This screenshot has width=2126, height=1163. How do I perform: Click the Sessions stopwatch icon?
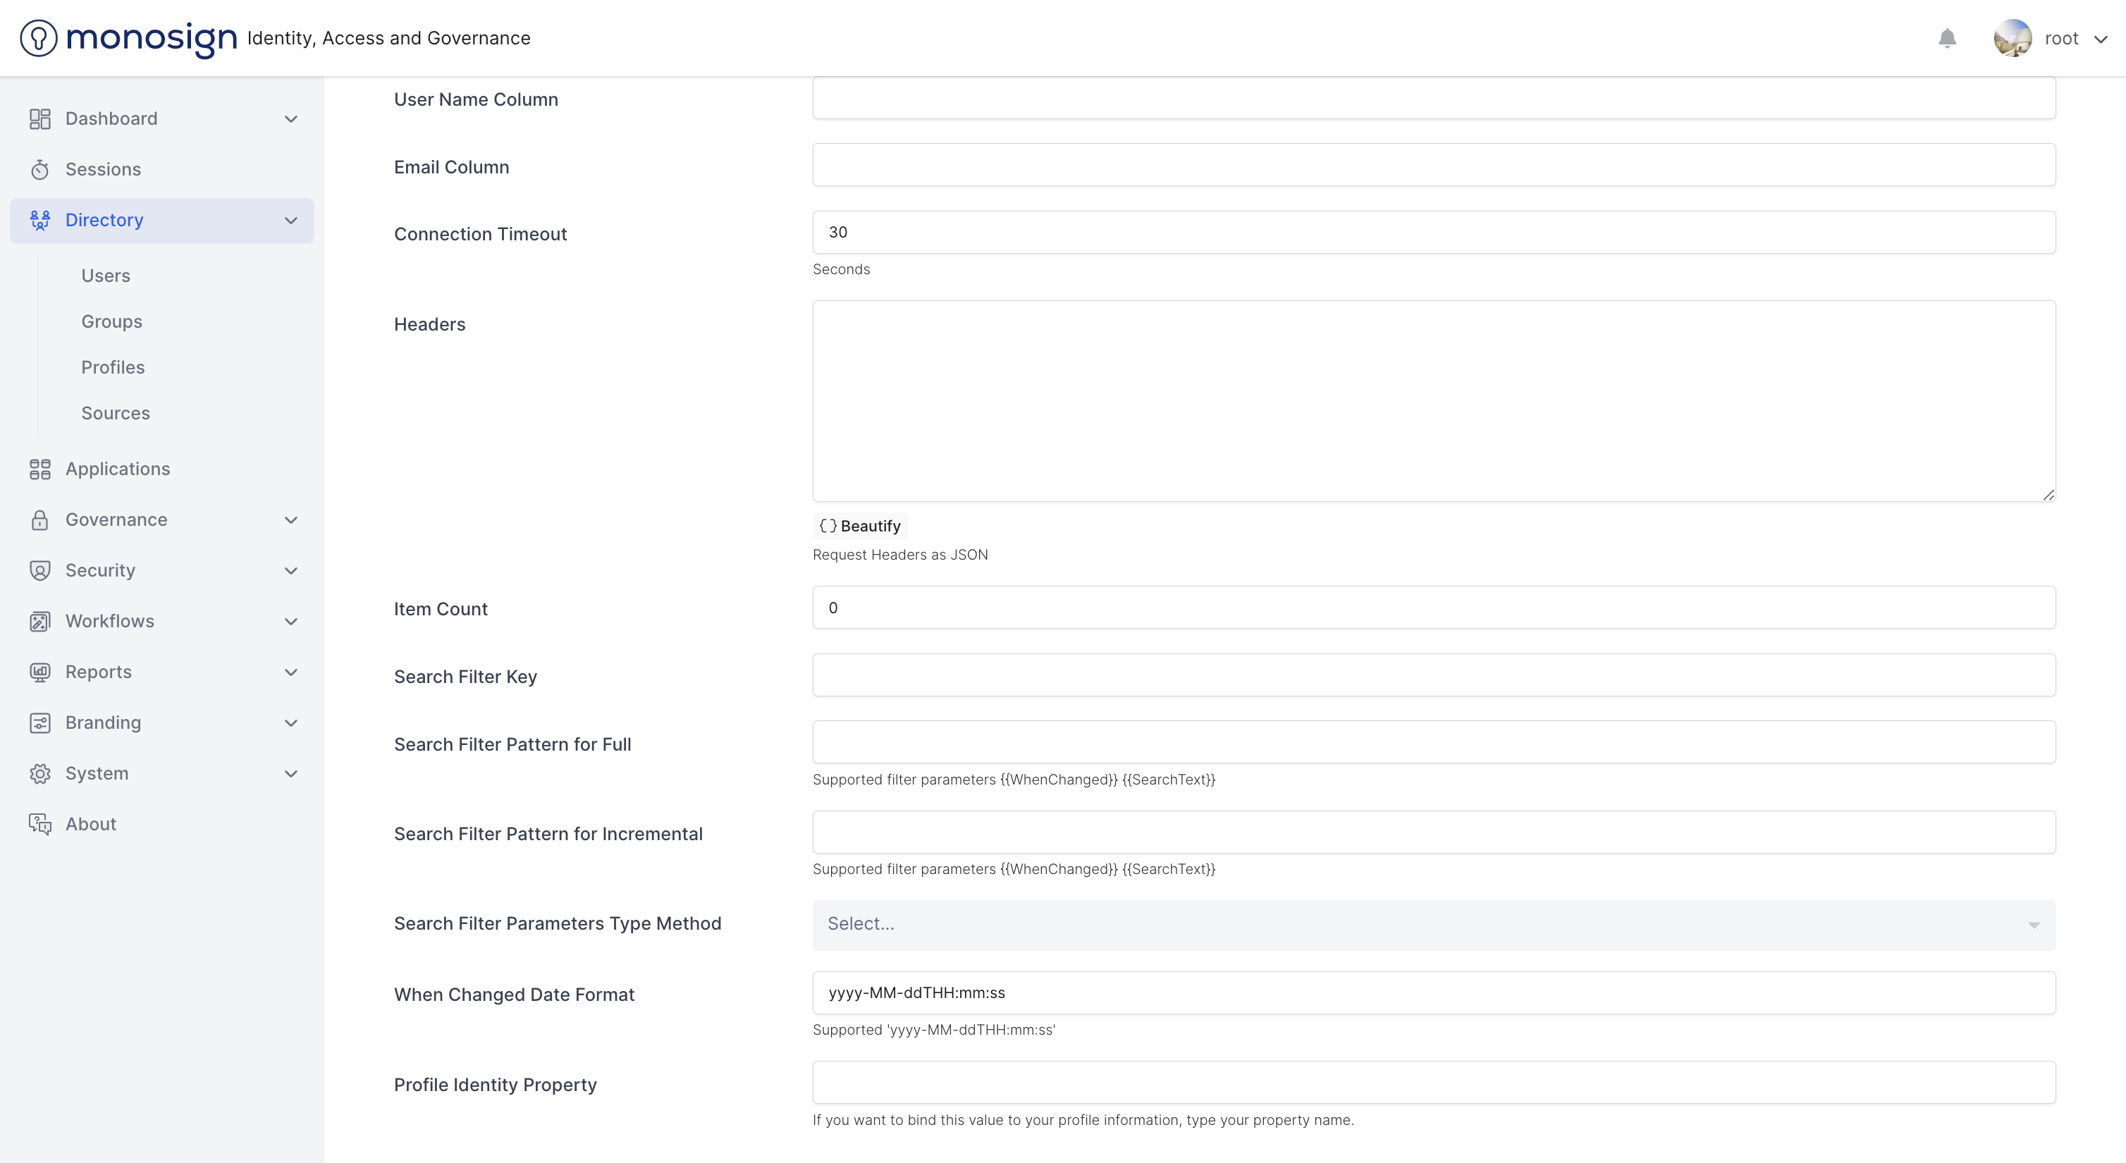tap(39, 170)
